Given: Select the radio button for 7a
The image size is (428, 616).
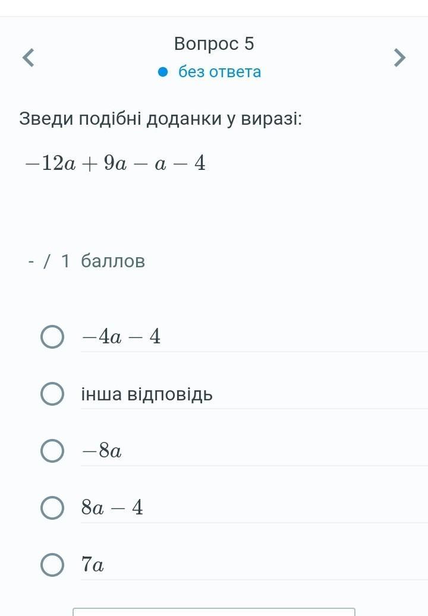Looking at the screenshot, I should click(x=52, y=566).
